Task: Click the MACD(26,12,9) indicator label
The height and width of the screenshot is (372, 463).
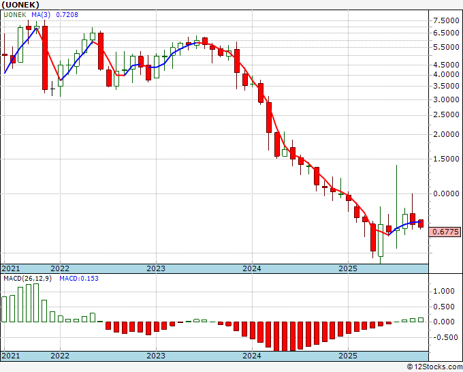Action: click(x=27, y=279)
